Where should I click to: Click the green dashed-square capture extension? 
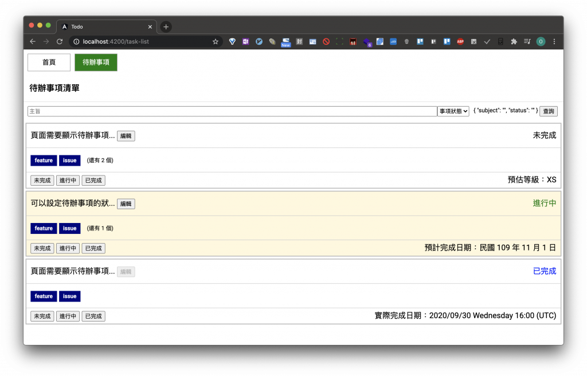(339, 42)
